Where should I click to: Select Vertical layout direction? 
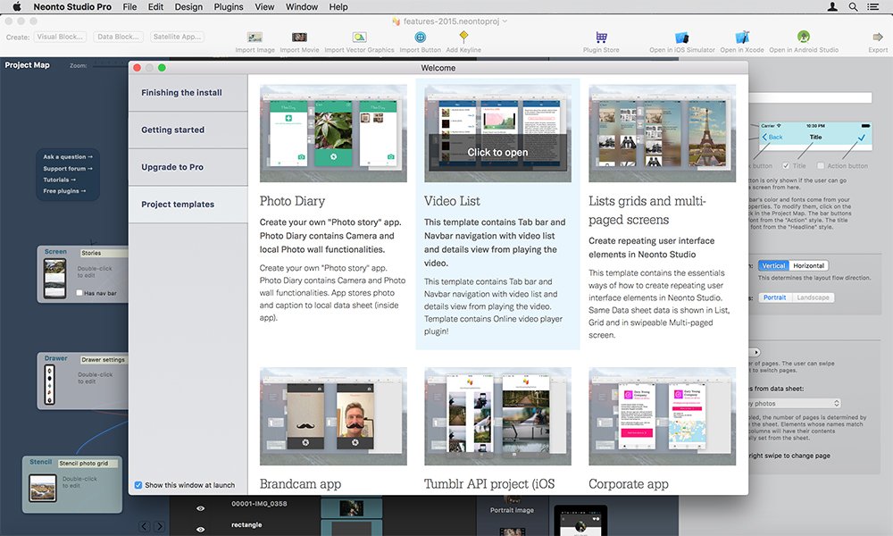[773, 265]
